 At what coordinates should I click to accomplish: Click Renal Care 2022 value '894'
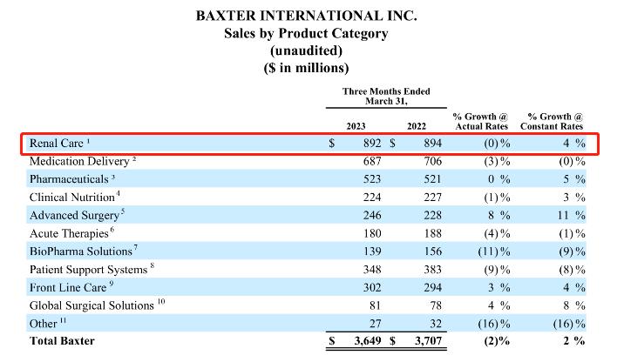[432, 143]
